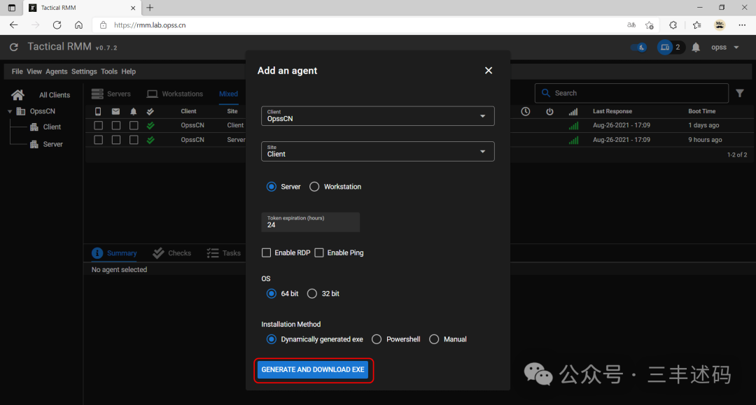Tick first checkbox in the Server row

(99, 140)
